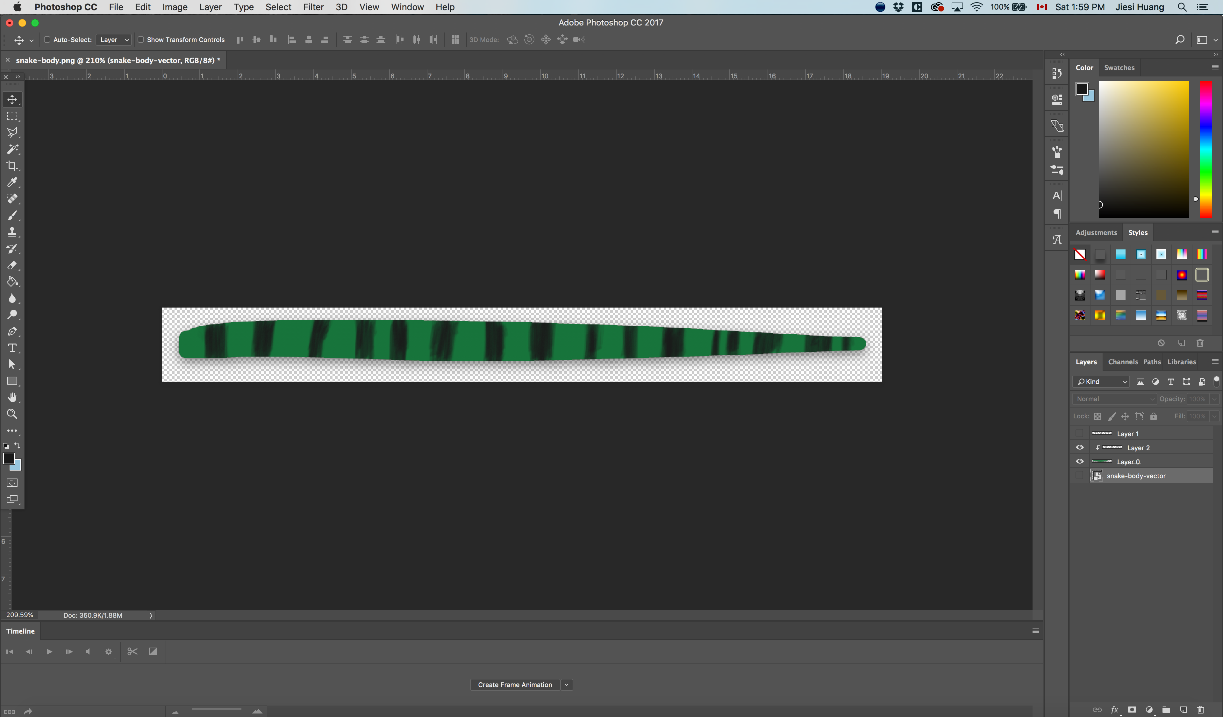Expand the status bar info arrow
Viewport: 1223px width, 717px height.
point(151,615)
